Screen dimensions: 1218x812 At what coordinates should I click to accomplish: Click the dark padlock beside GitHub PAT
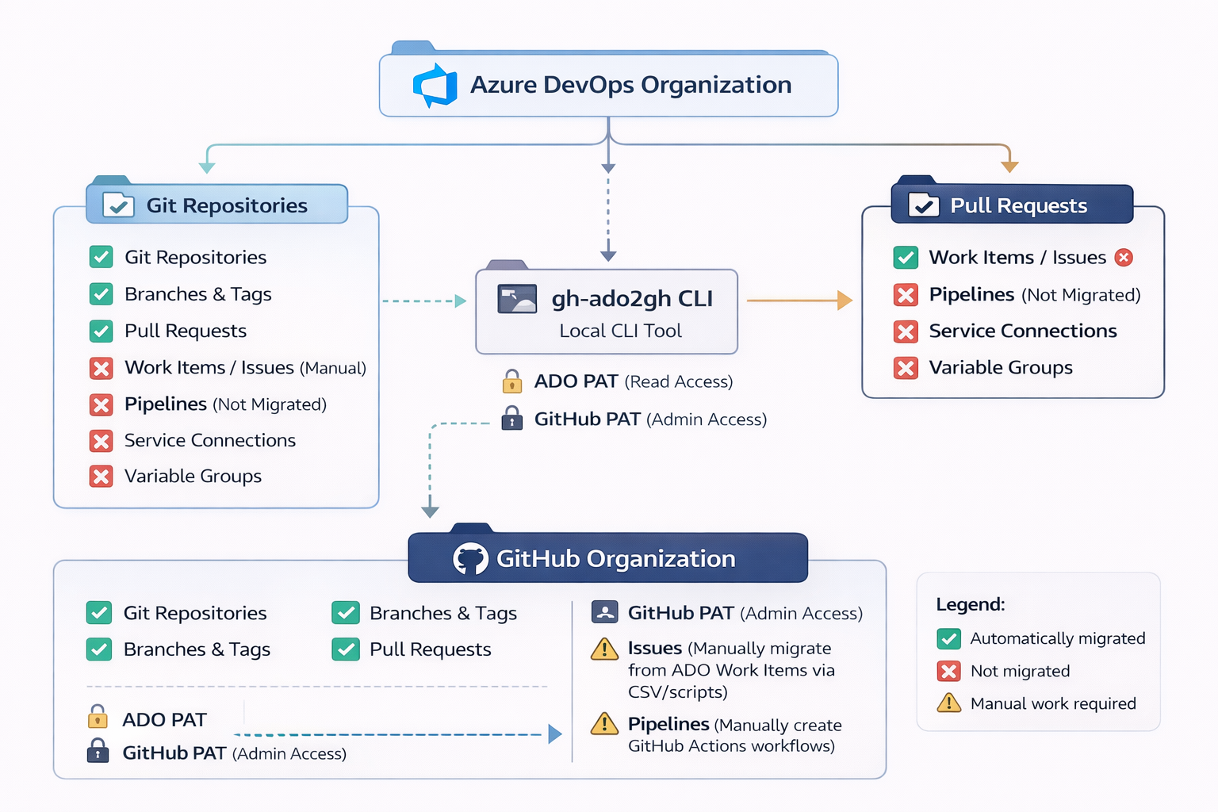pos(512,419)
